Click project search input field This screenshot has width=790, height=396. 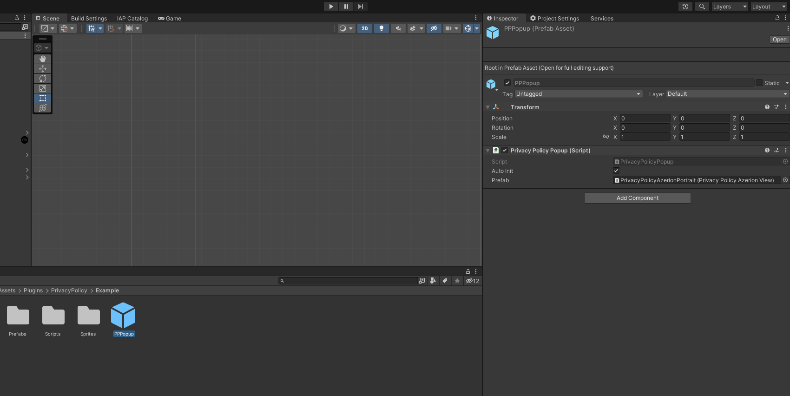pos(348,281)
